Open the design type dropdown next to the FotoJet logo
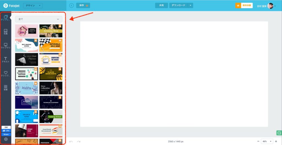This screenshot has width=282, height=145. click(32, 6)
